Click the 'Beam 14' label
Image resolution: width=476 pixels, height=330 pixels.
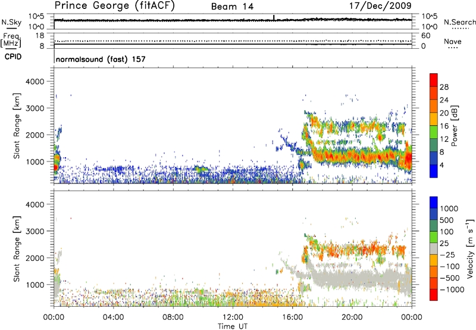click(232, 7)
